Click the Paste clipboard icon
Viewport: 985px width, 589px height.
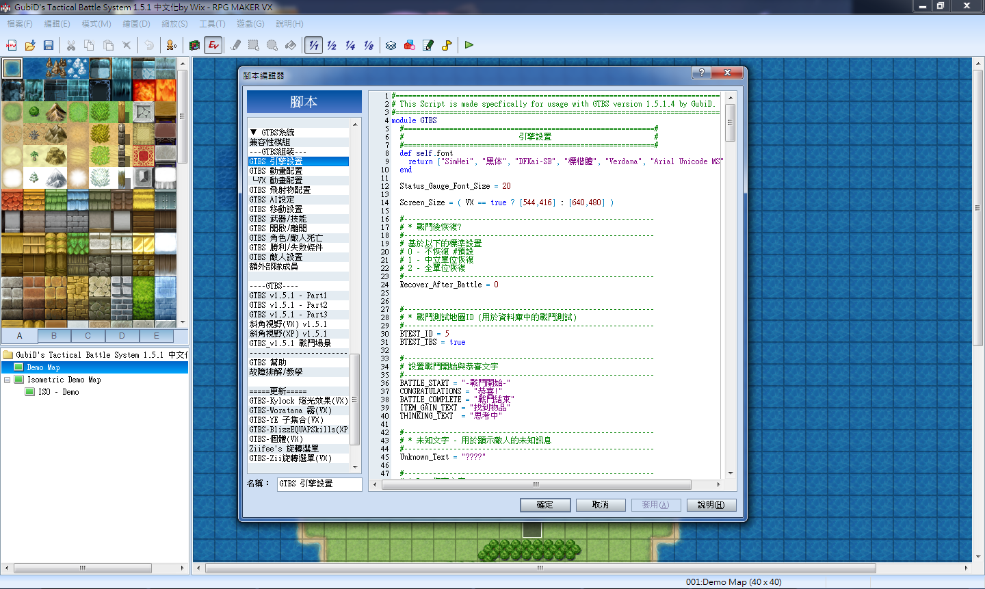108,45
